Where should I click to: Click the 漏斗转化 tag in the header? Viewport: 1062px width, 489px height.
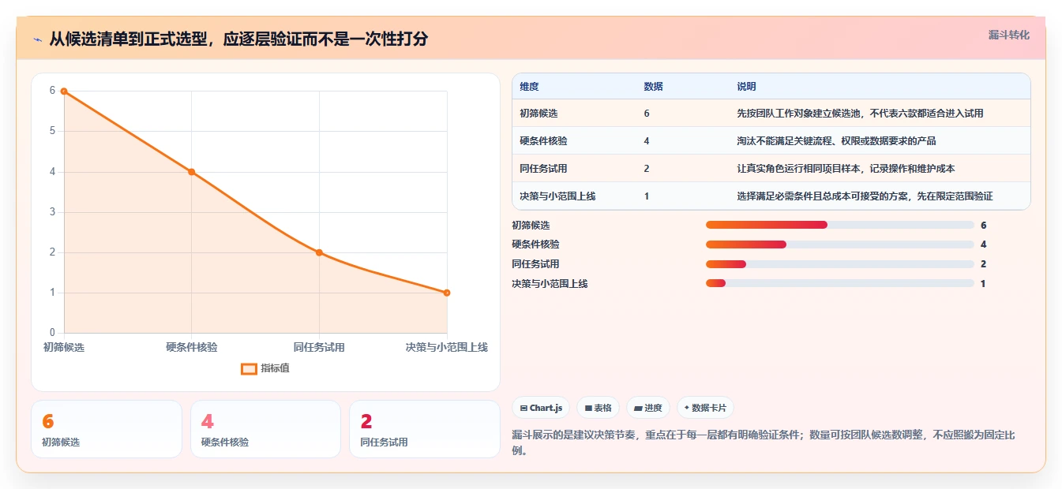1008,35
